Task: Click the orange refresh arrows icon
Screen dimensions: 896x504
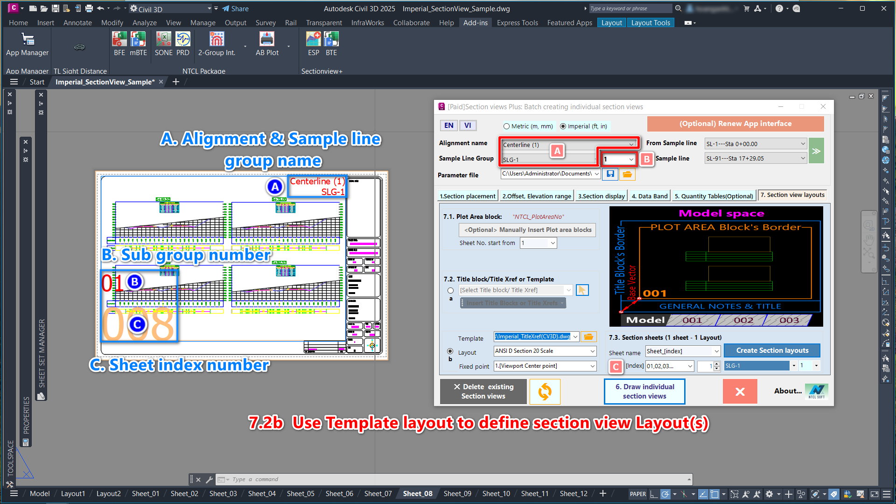Action: coord(545,392)
